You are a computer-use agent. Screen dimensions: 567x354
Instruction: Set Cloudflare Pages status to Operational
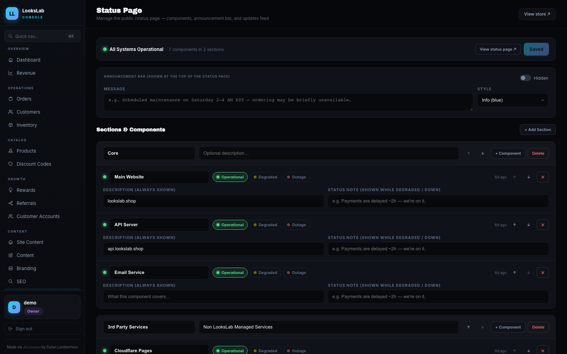[x=230, y=350]
